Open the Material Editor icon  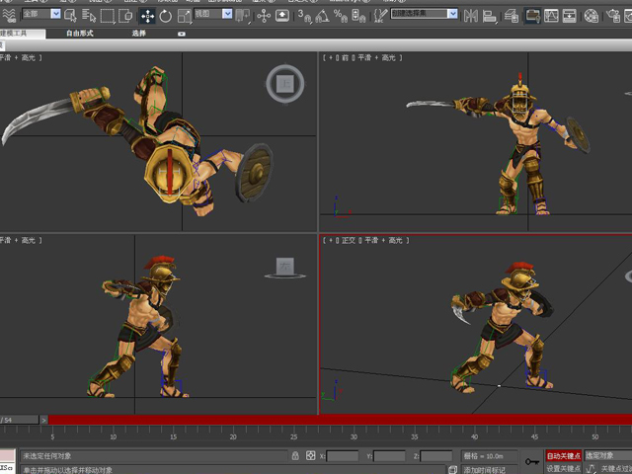591,16
